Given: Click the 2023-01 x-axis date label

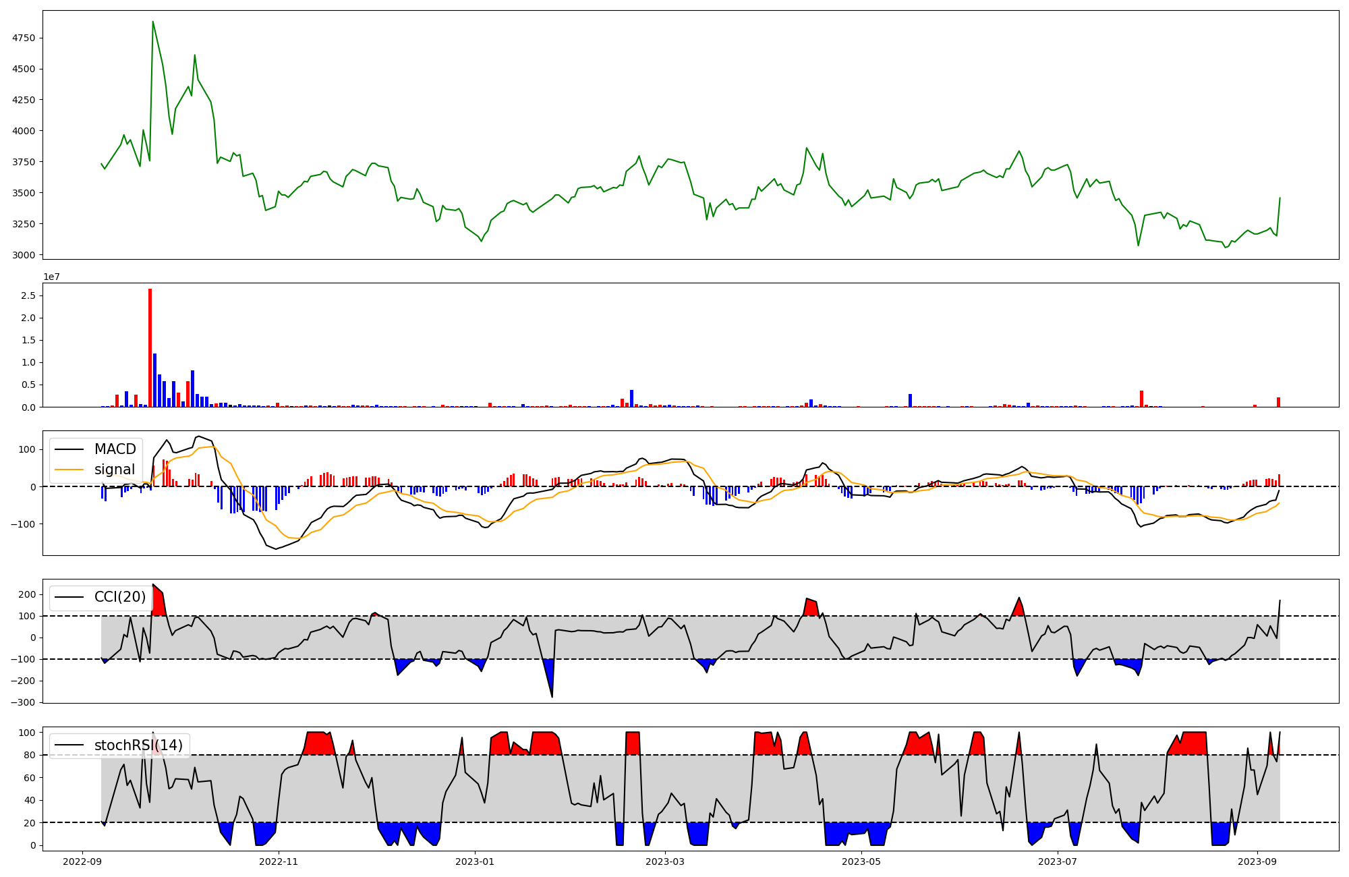Looking at the screenshot, I should coord(475,861).
